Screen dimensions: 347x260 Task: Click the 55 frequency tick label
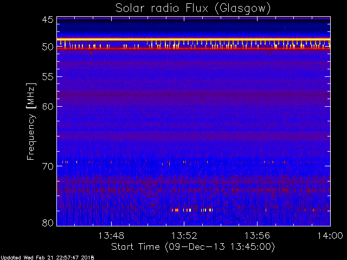(48, 77)
